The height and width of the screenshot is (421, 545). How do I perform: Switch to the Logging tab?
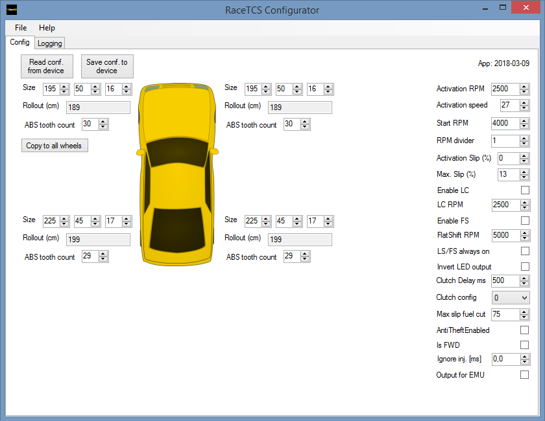point(50,43)
